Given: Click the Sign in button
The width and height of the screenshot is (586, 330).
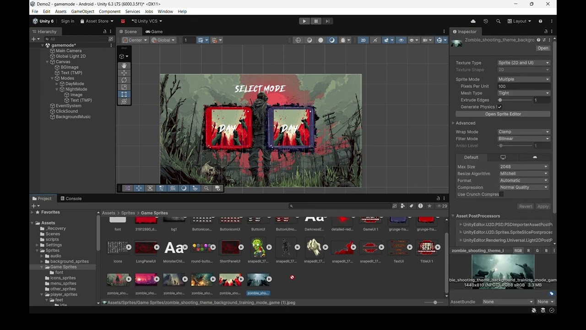Looking at the screenshot, I should tap(67, 21).
